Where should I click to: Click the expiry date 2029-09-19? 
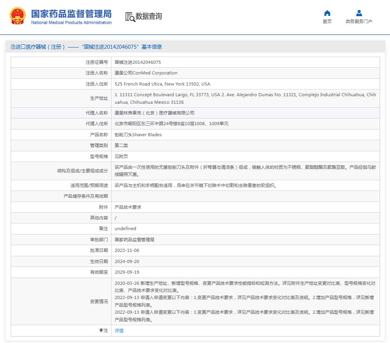tap(127, 272)
